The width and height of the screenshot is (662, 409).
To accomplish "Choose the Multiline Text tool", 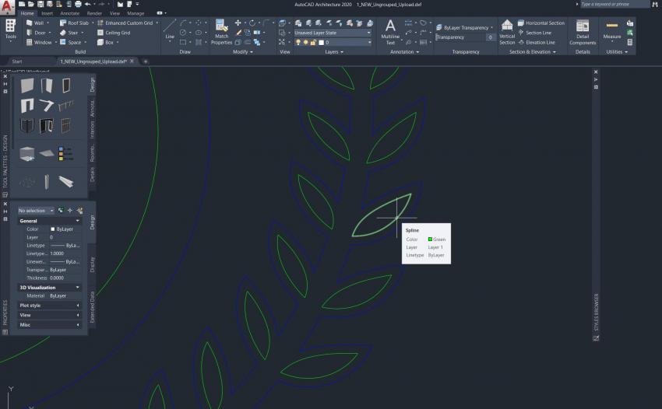I will coord(390,32).
